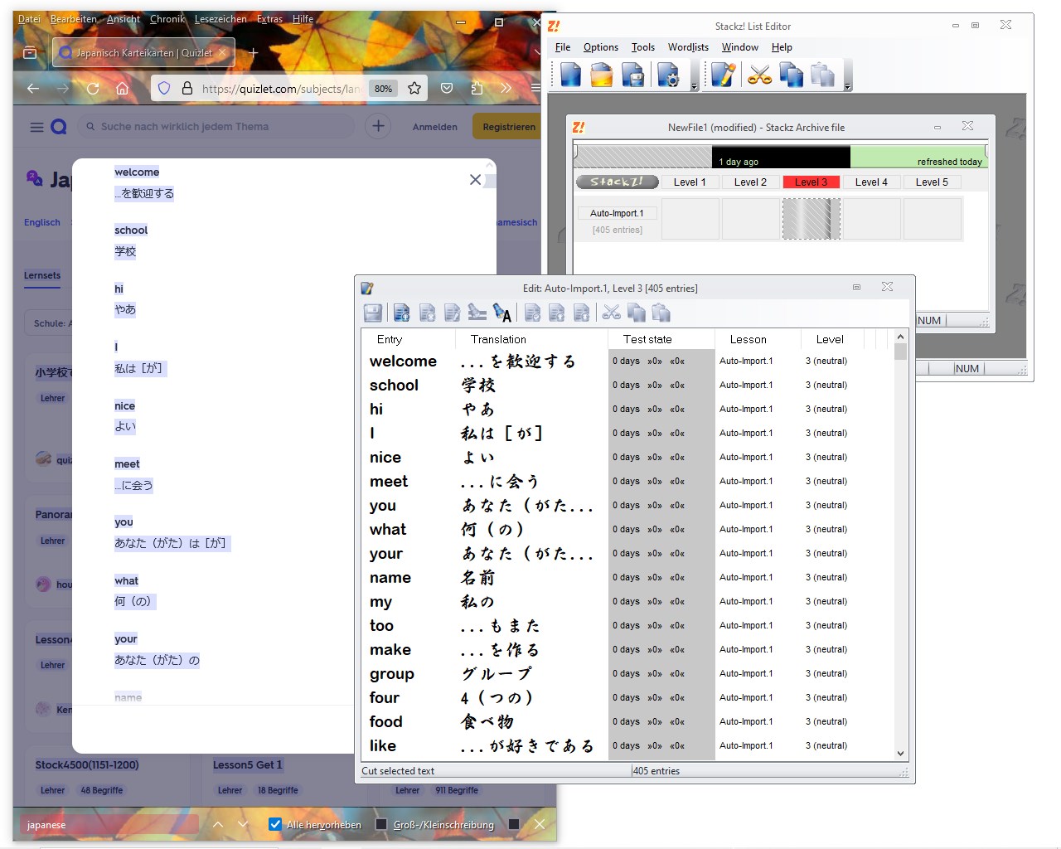
Task: Click the greyed scissors icon in Edit window toolbar
Action: coord(611,313)
